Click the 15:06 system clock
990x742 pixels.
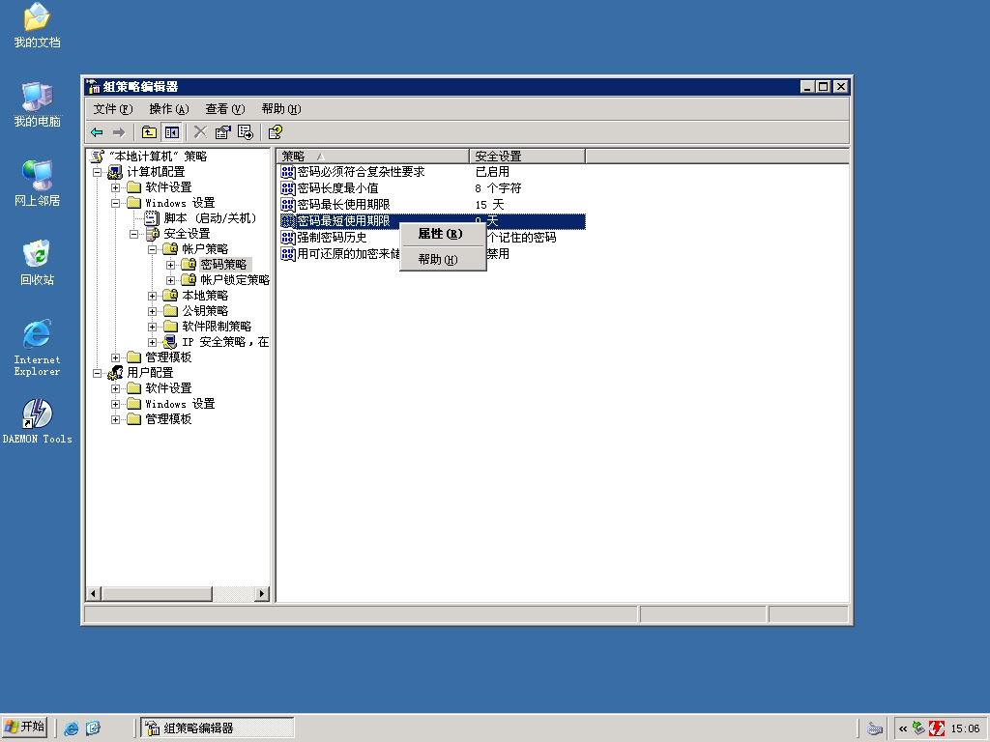(966, 728)
